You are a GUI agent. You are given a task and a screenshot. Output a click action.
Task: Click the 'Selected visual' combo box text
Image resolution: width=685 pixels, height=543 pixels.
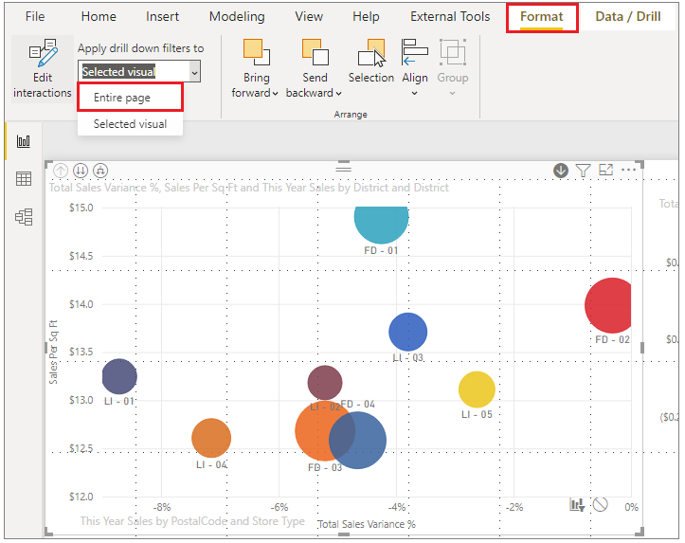point(118,72)
